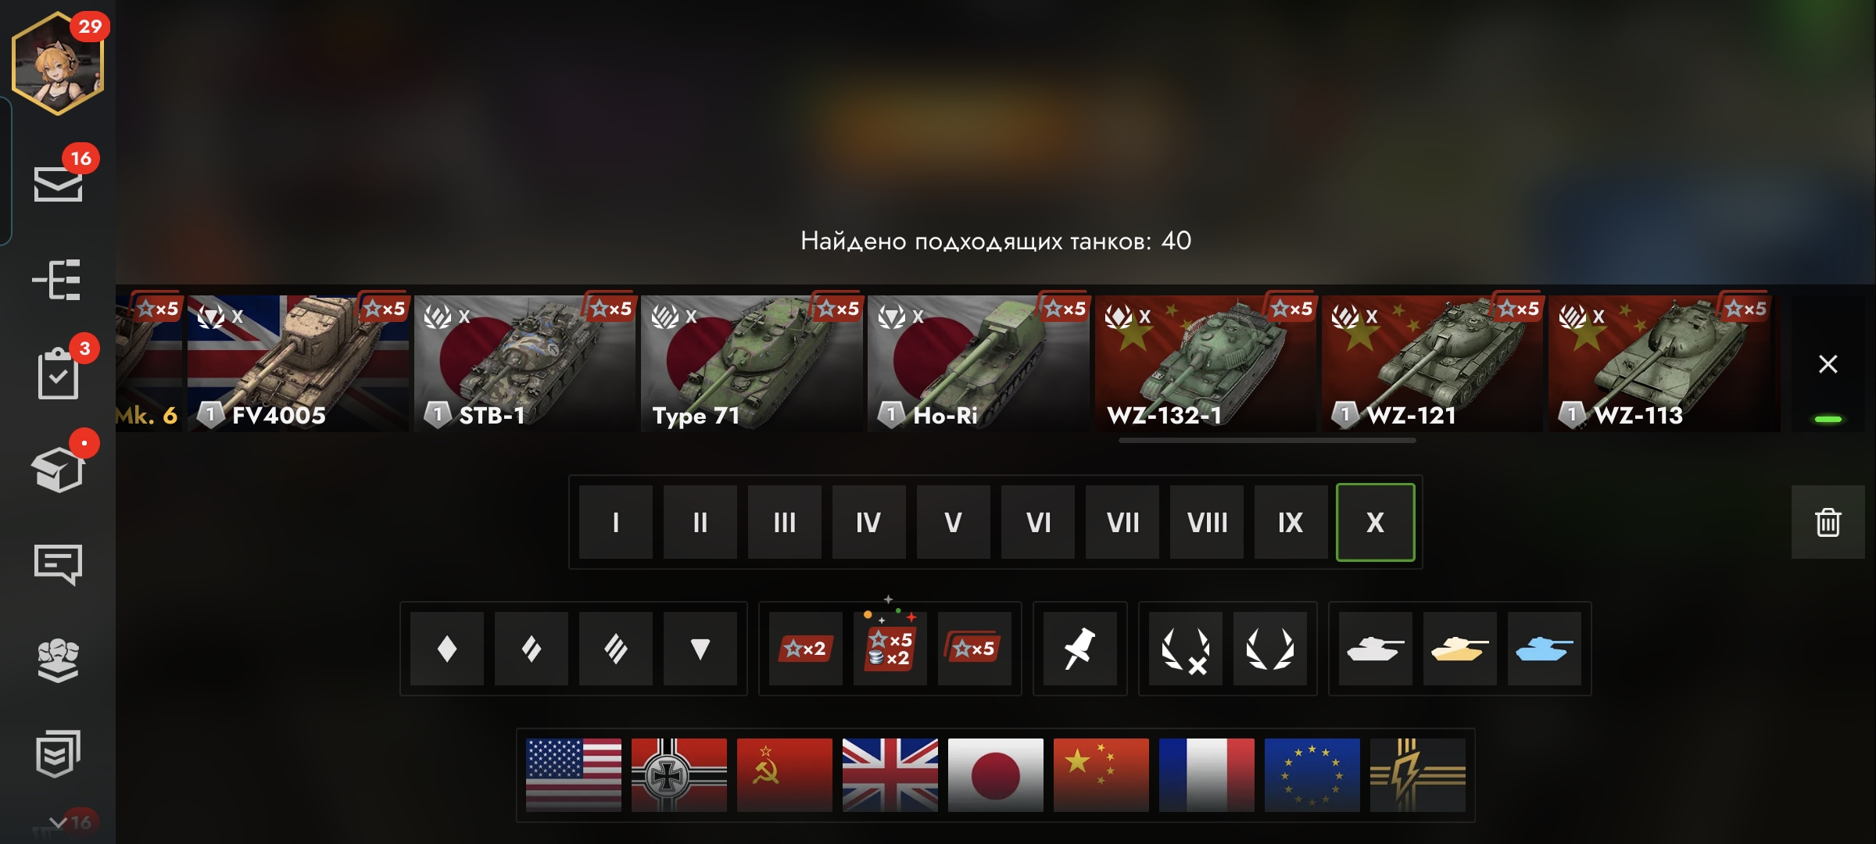Image resolution: width=1876 pixels, height=844 pixels.
Task: Open the crates box icon
Action: 58,470
